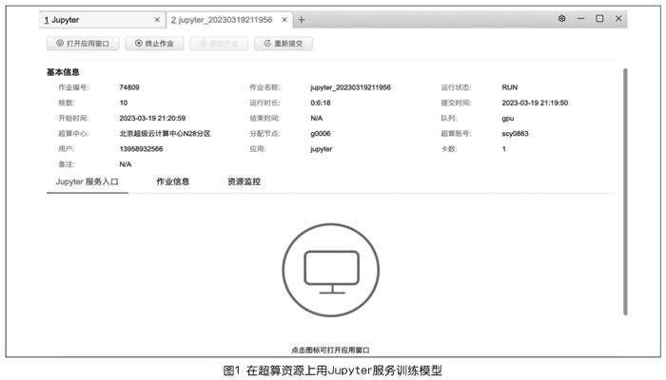This screenshot has width=666, height=380.
Task: Select the '2 jupyter_20230319211956' tab
Action: point(221,19)
